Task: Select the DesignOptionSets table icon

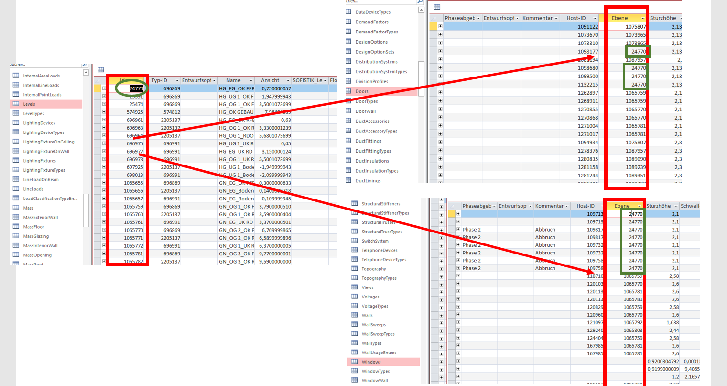Action: tap(348, 52)
